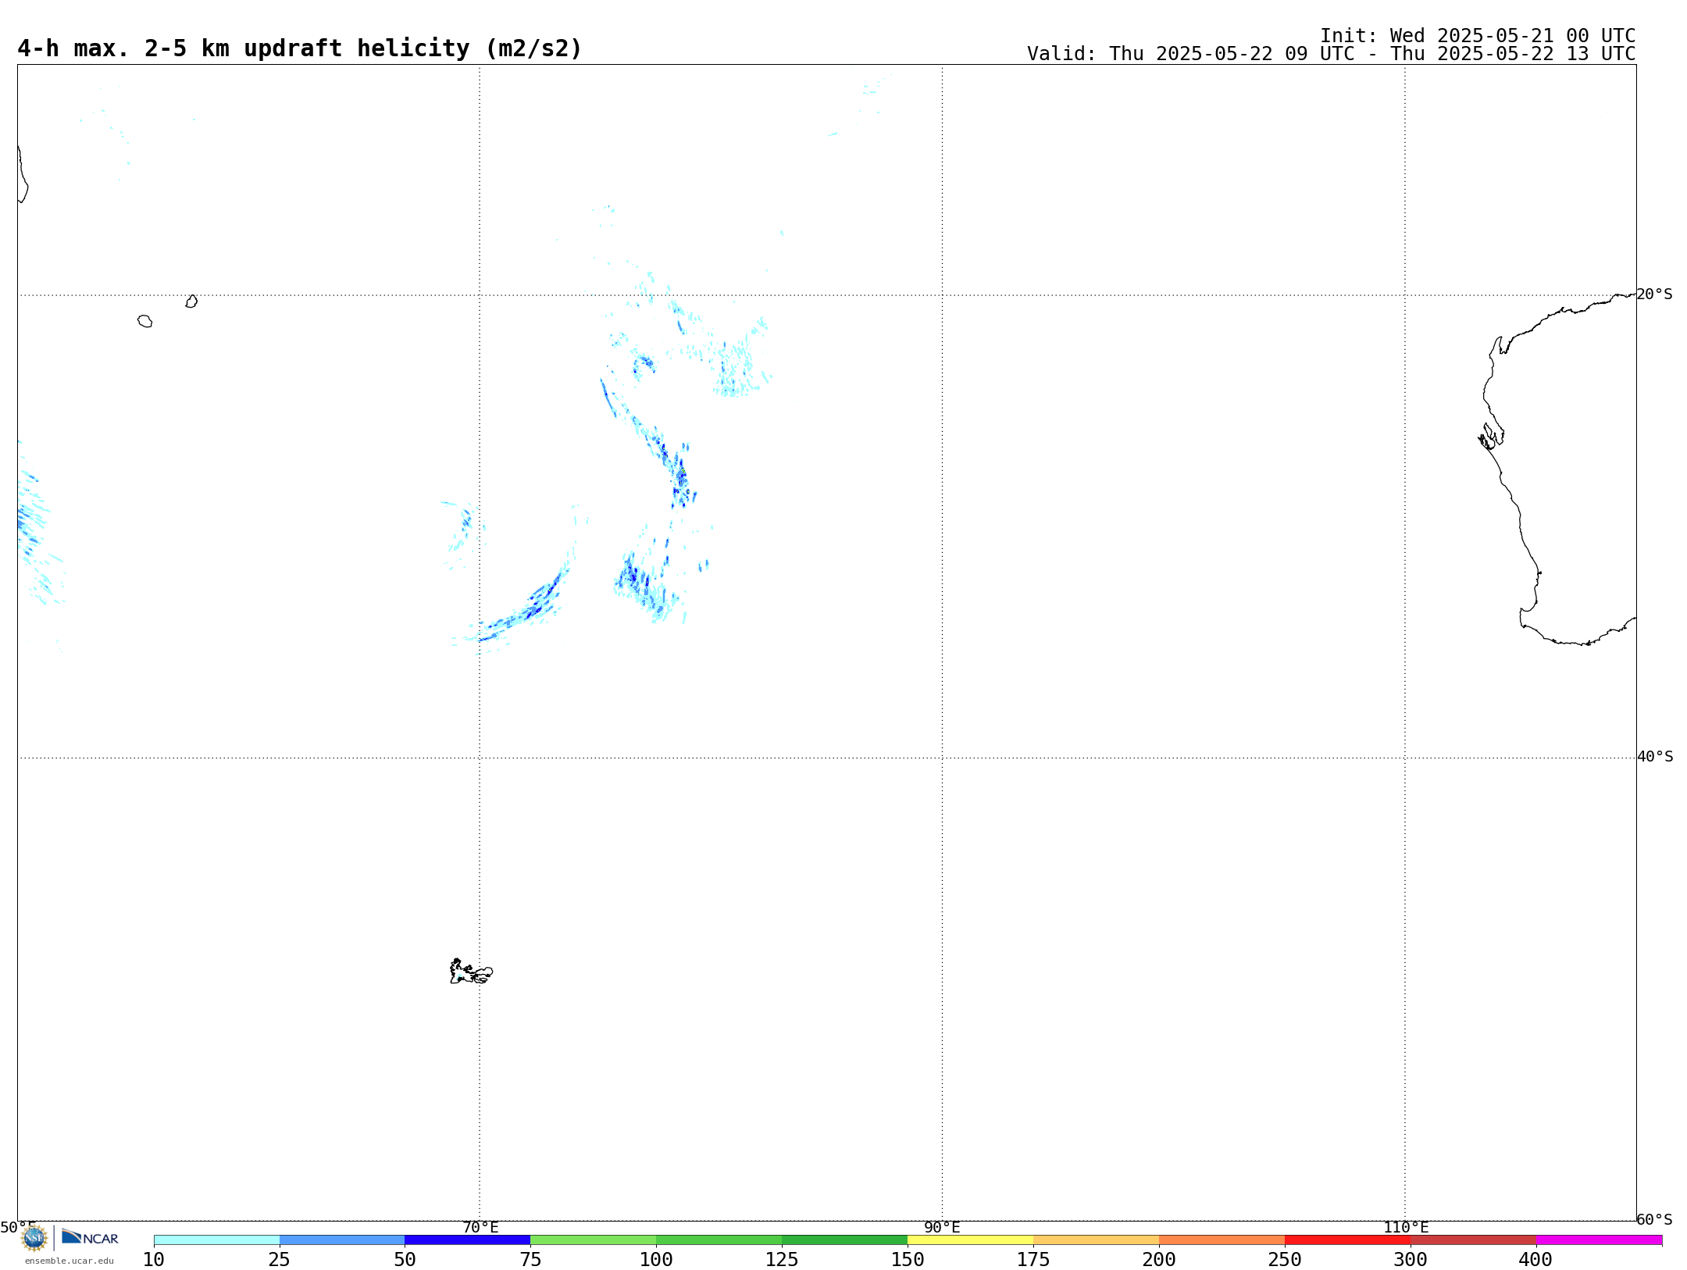This screenshot has height=1270, width=1687.
Task: Select the dark red 300-400 colorbar segment
Action: click(x=1474, y=1240)
